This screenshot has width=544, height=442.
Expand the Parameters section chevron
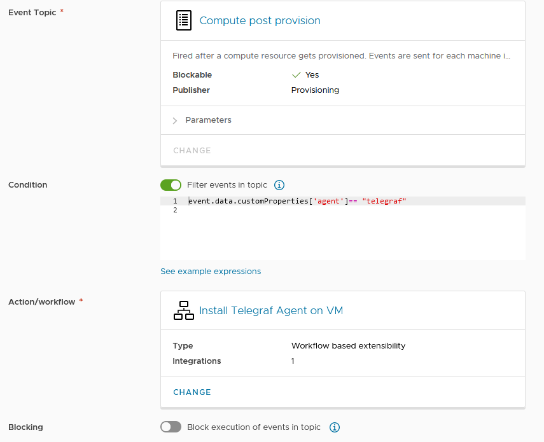175,120
